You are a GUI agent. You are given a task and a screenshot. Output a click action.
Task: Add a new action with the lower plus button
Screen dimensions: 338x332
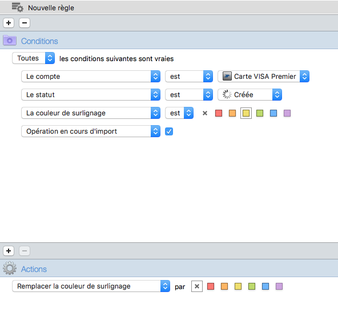(9, 251)
